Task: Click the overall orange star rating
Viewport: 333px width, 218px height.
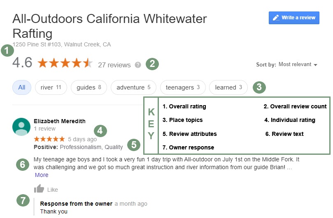Action: [x=65, y=64]
